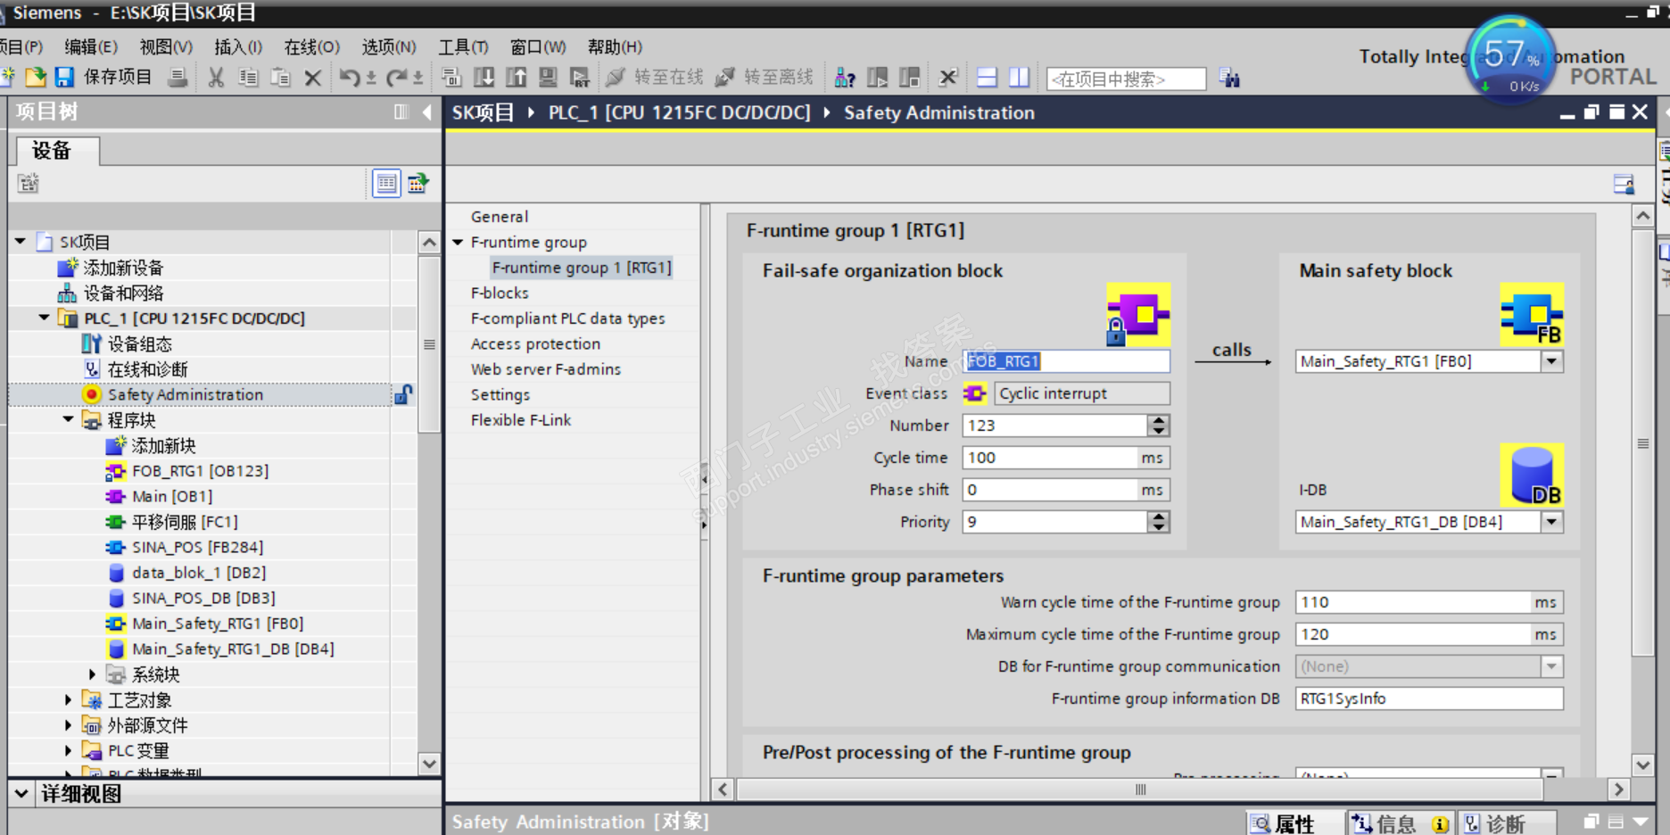Click the 保存项目 save project label
This screenshot has width=1670, height=835.
[118, 78]
